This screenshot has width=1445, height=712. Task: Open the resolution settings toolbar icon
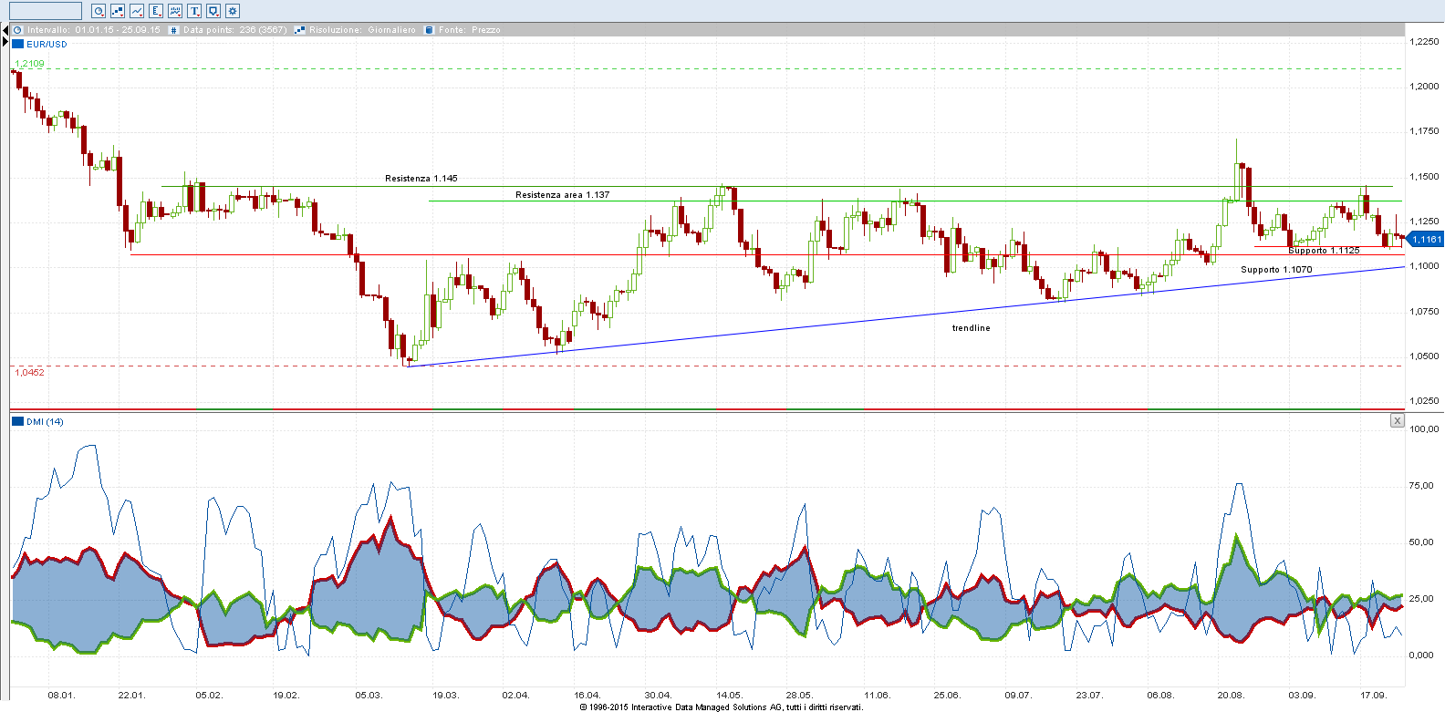coord(118,11)
